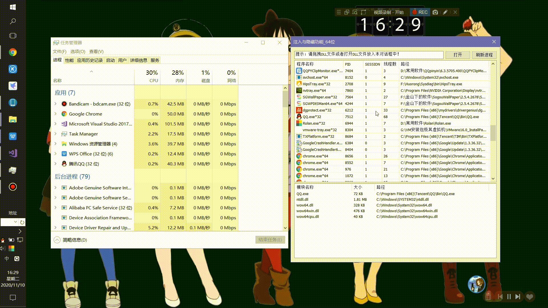Expand Alibaba PC Safe Service process
Screen dimensions: 548x308
click(x=55, y=208)
